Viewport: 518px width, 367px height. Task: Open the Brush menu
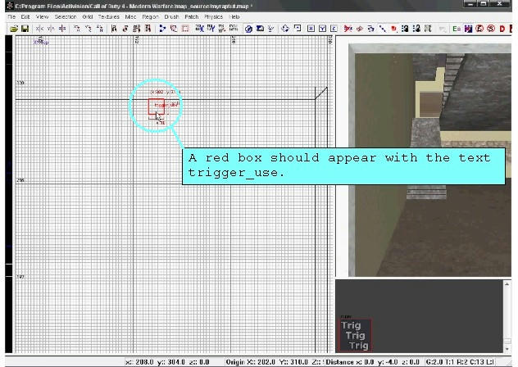[170, 16]
